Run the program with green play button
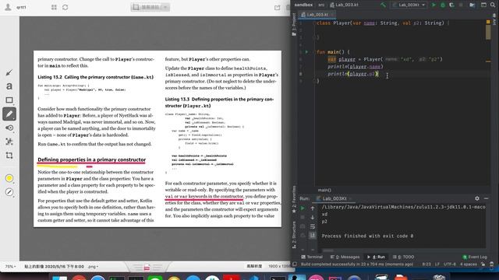The width and height of the screenshot is (499, 280). [434, 5]
